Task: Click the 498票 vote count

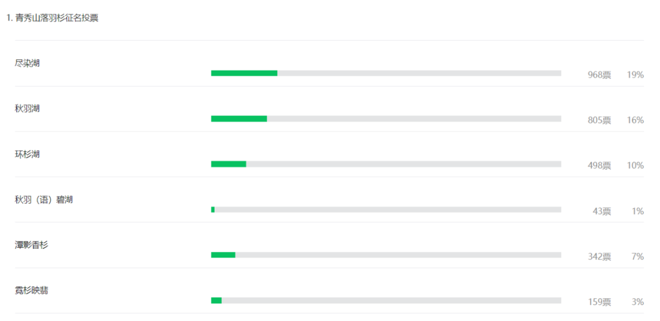Action: 599,165
